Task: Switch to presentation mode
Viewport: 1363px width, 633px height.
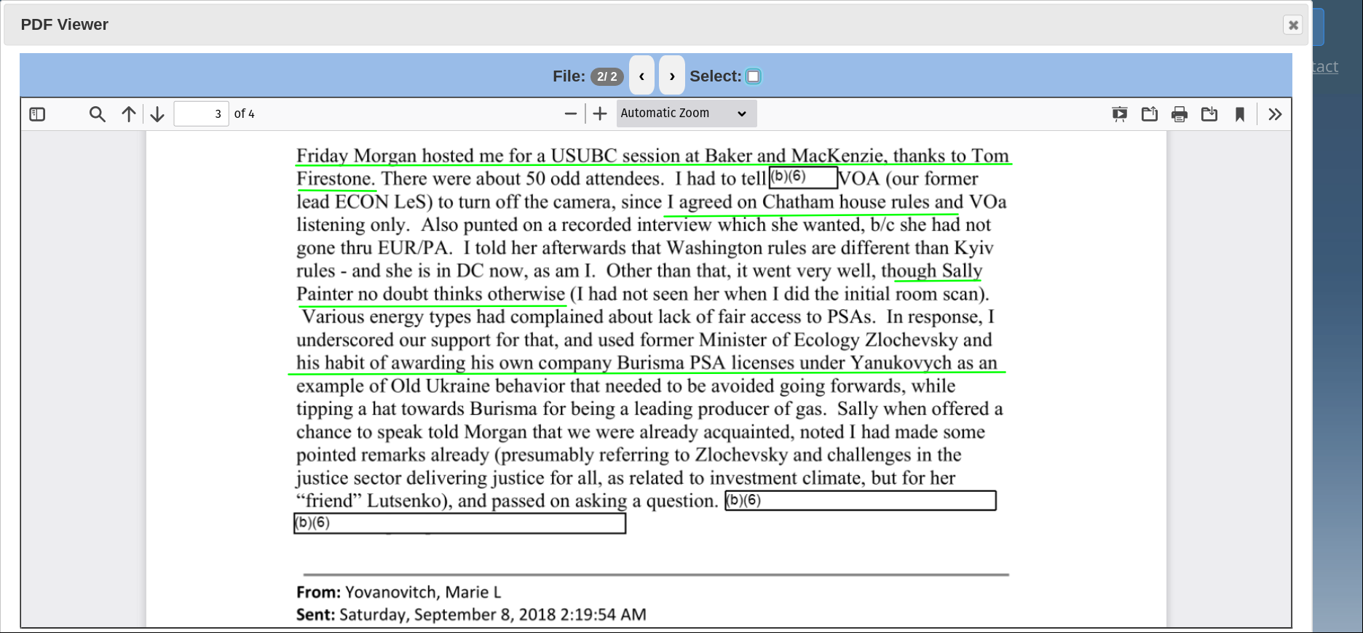Action: coord(1120,114)
